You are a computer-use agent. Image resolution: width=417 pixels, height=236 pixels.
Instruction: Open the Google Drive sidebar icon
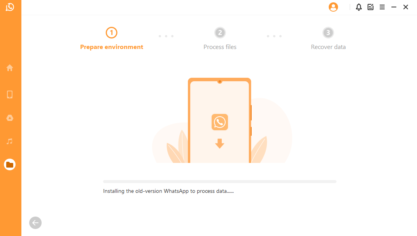coord(10,118)
